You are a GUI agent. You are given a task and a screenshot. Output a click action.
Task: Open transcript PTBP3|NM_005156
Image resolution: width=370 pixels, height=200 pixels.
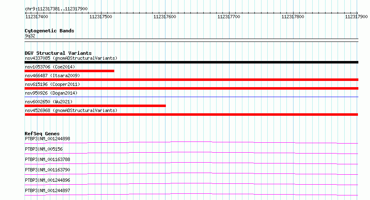(44, 149)
